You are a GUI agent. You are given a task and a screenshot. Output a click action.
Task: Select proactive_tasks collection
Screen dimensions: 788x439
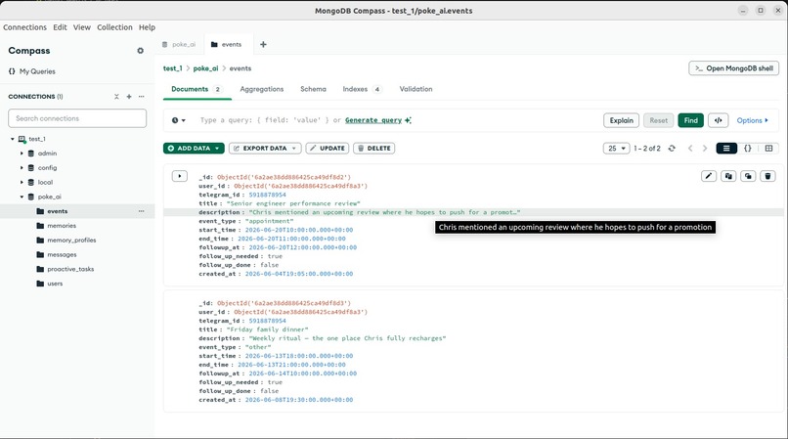click(x=70, y=270)
